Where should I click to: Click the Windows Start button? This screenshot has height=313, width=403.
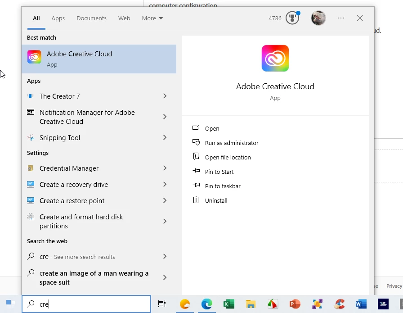point(10,304)
